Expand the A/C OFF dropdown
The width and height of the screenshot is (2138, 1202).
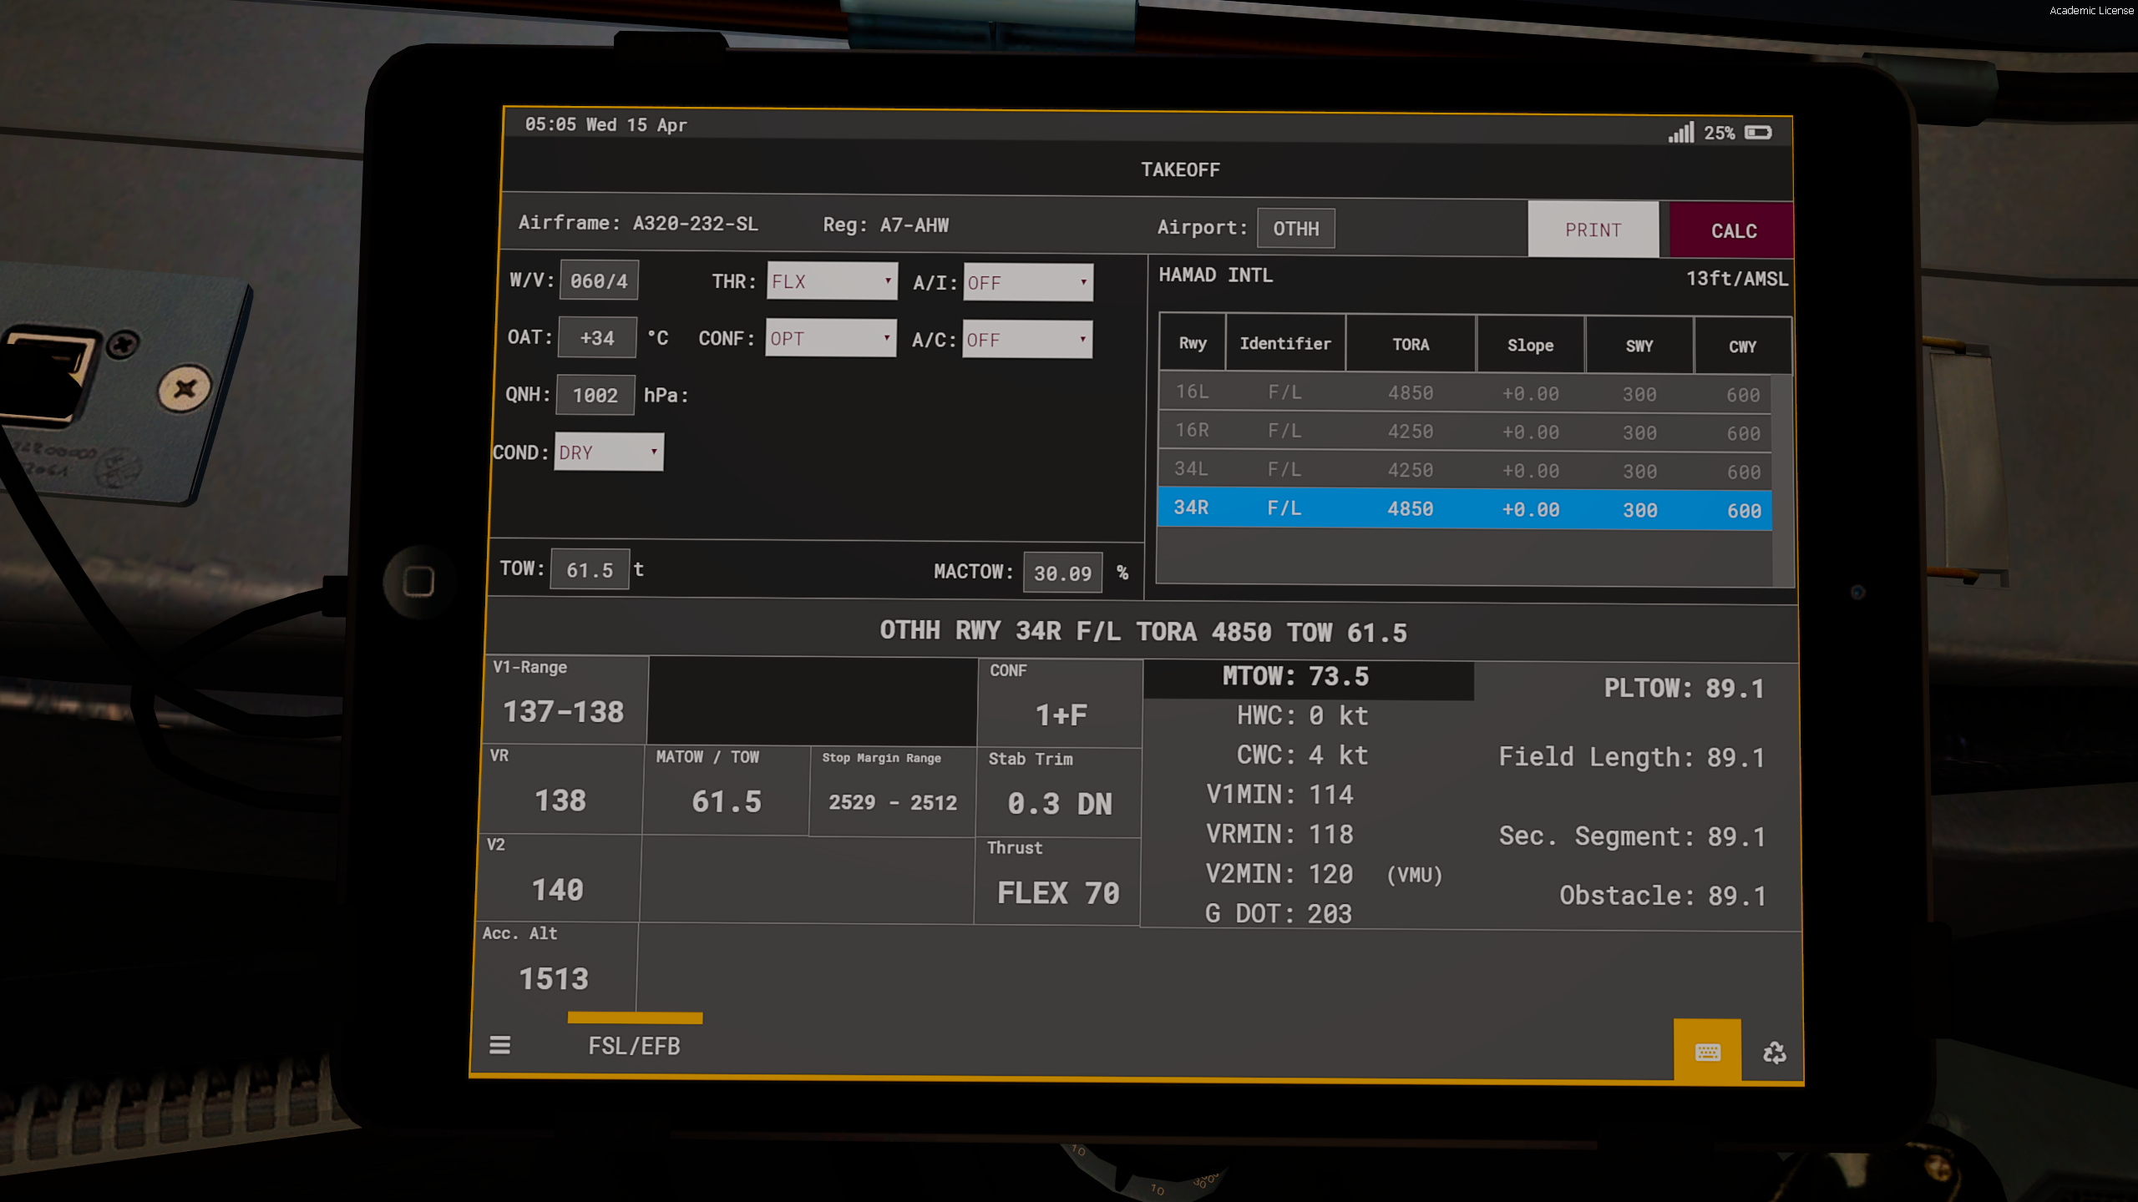coord(1027,339)
